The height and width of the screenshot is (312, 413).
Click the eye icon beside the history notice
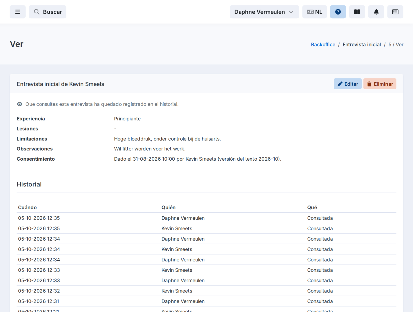click(20, 104)
